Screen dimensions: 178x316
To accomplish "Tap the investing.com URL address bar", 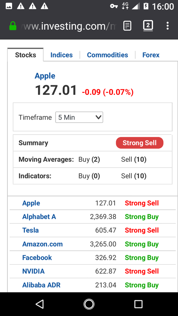I will tap(69, 26).
